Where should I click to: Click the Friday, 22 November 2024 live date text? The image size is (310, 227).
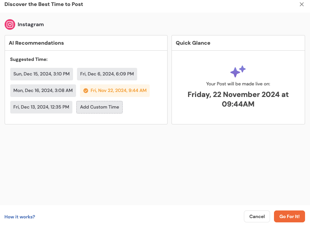(x=238, y=99)
